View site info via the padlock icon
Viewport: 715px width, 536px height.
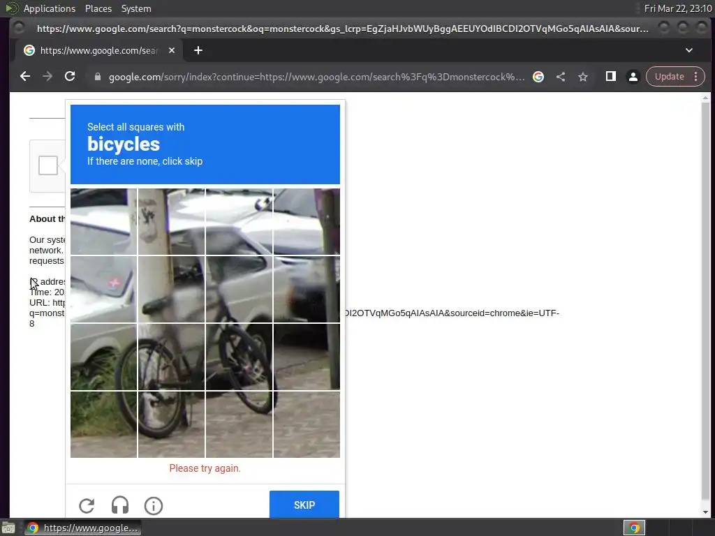pyautogui.click(x=98, y=77)
